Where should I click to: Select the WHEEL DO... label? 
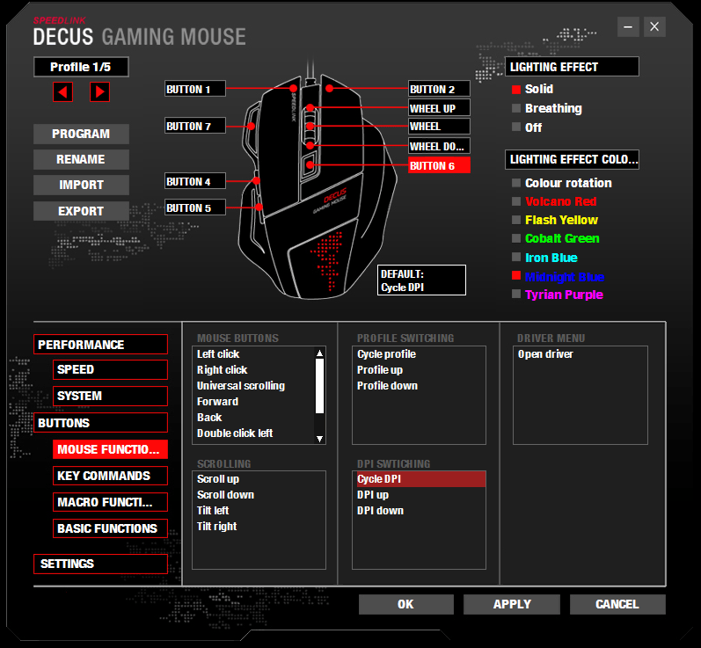(x=439, y=147)
